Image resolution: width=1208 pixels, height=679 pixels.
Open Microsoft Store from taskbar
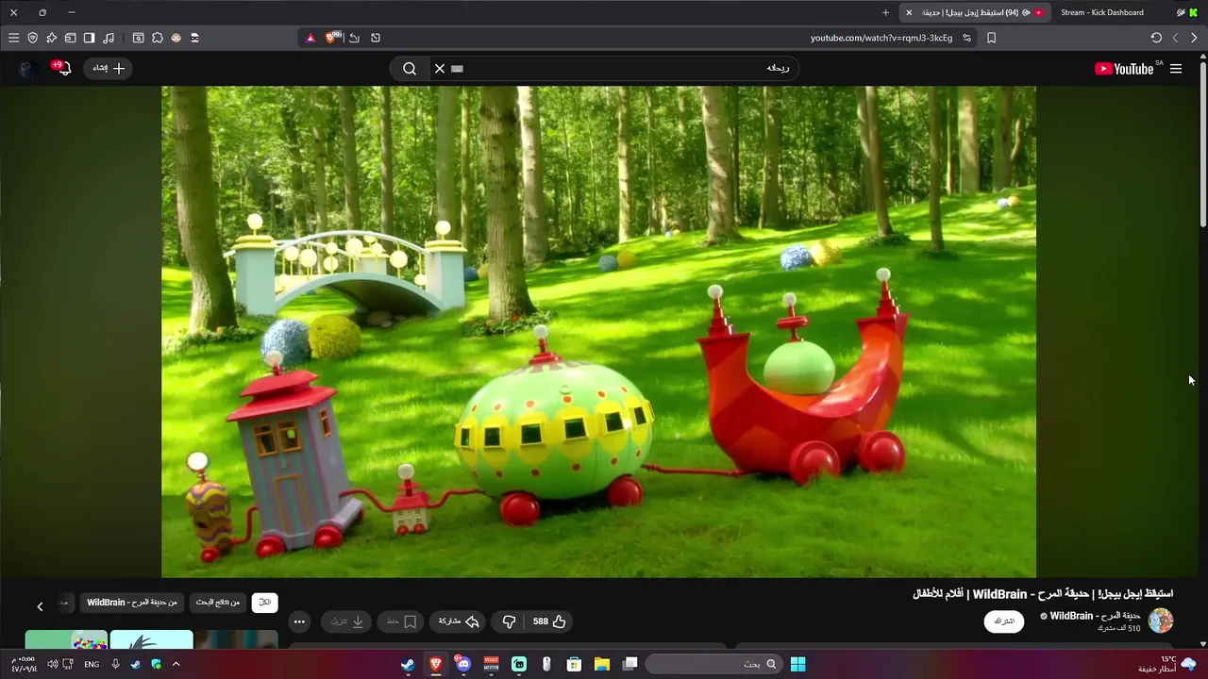574,664
